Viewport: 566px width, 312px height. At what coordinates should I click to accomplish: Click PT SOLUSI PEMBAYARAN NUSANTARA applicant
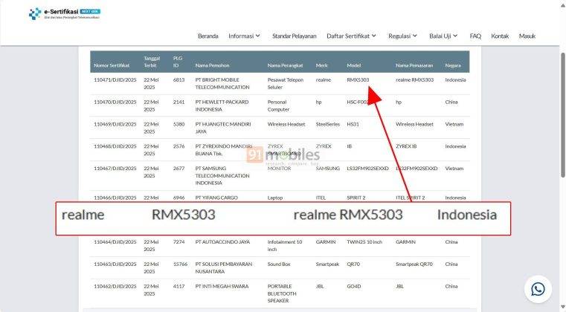(224, 268)
